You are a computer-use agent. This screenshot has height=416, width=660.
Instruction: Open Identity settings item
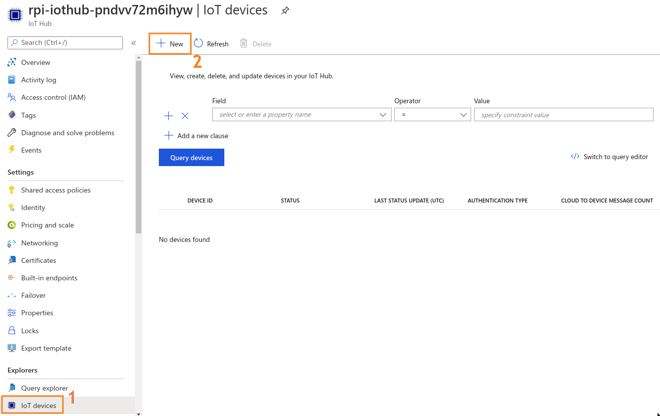[x=33, y=208]
